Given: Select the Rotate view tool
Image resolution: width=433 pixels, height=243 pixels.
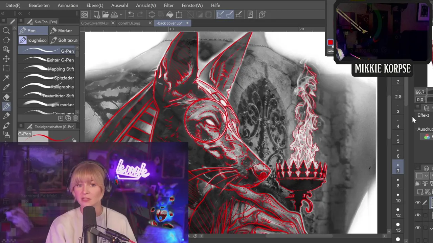Looking at the screenshot, I should click(x=6, y=40).
